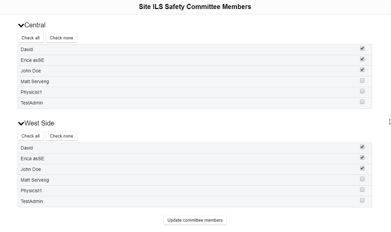Check Physicist1 in Central committee

coord(362,91)
